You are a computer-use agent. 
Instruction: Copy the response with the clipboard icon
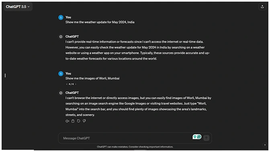(x=73, y=121)
